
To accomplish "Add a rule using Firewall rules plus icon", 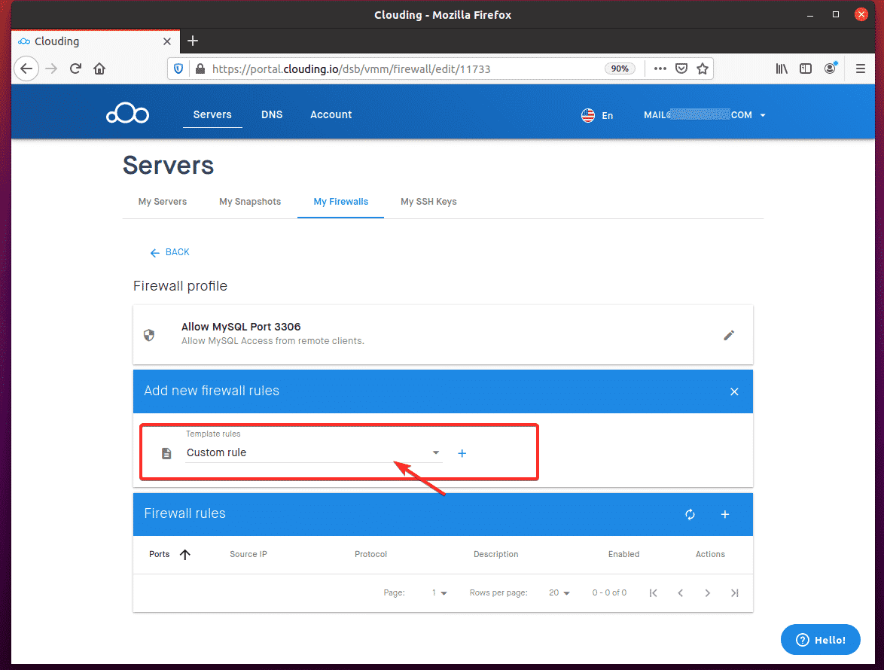I will pos(725,514).
